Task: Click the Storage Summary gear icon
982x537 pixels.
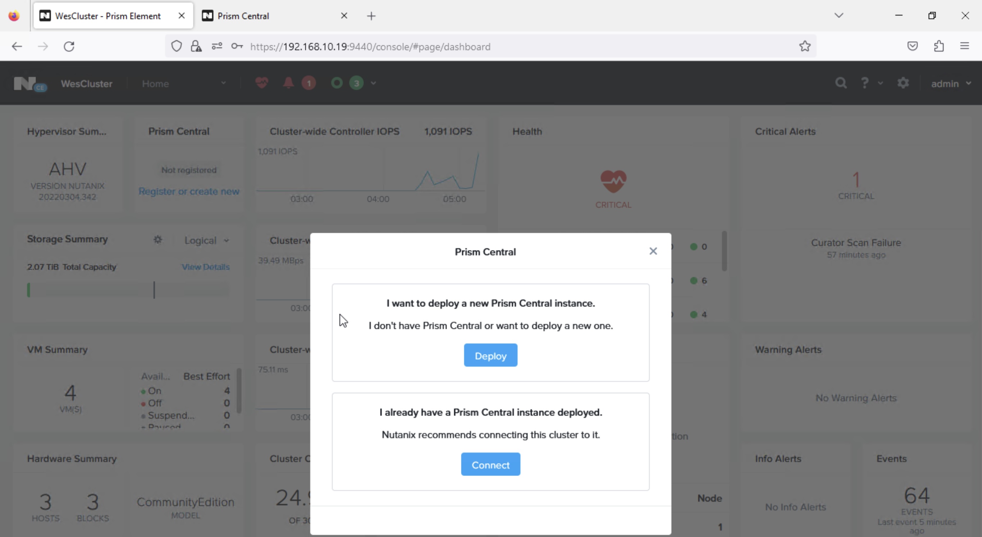Action: point(158,240)
